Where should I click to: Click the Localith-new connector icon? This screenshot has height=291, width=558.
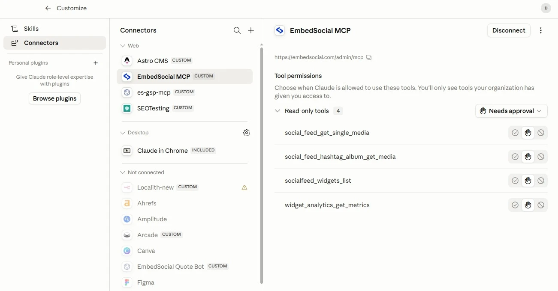pos(127,187)
